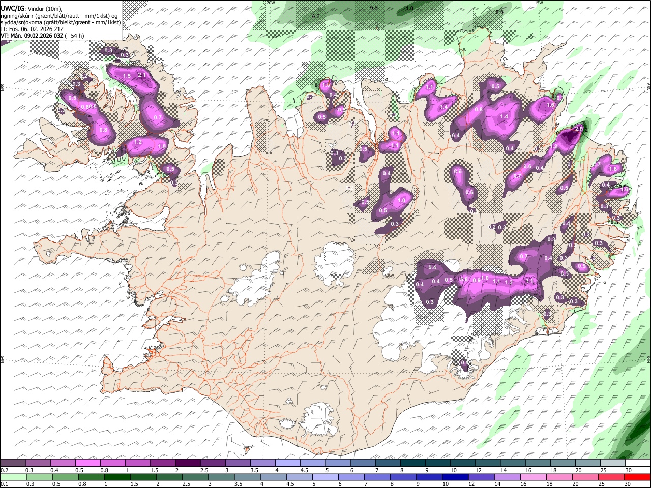Select the 'slydda/snjókoma' description line in the header
The width and height of the screenshot is (651, 488).
[61, 22]
